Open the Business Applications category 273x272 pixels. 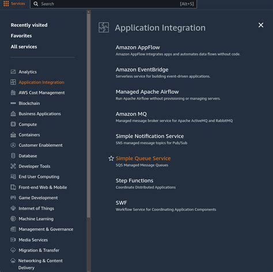40,114
